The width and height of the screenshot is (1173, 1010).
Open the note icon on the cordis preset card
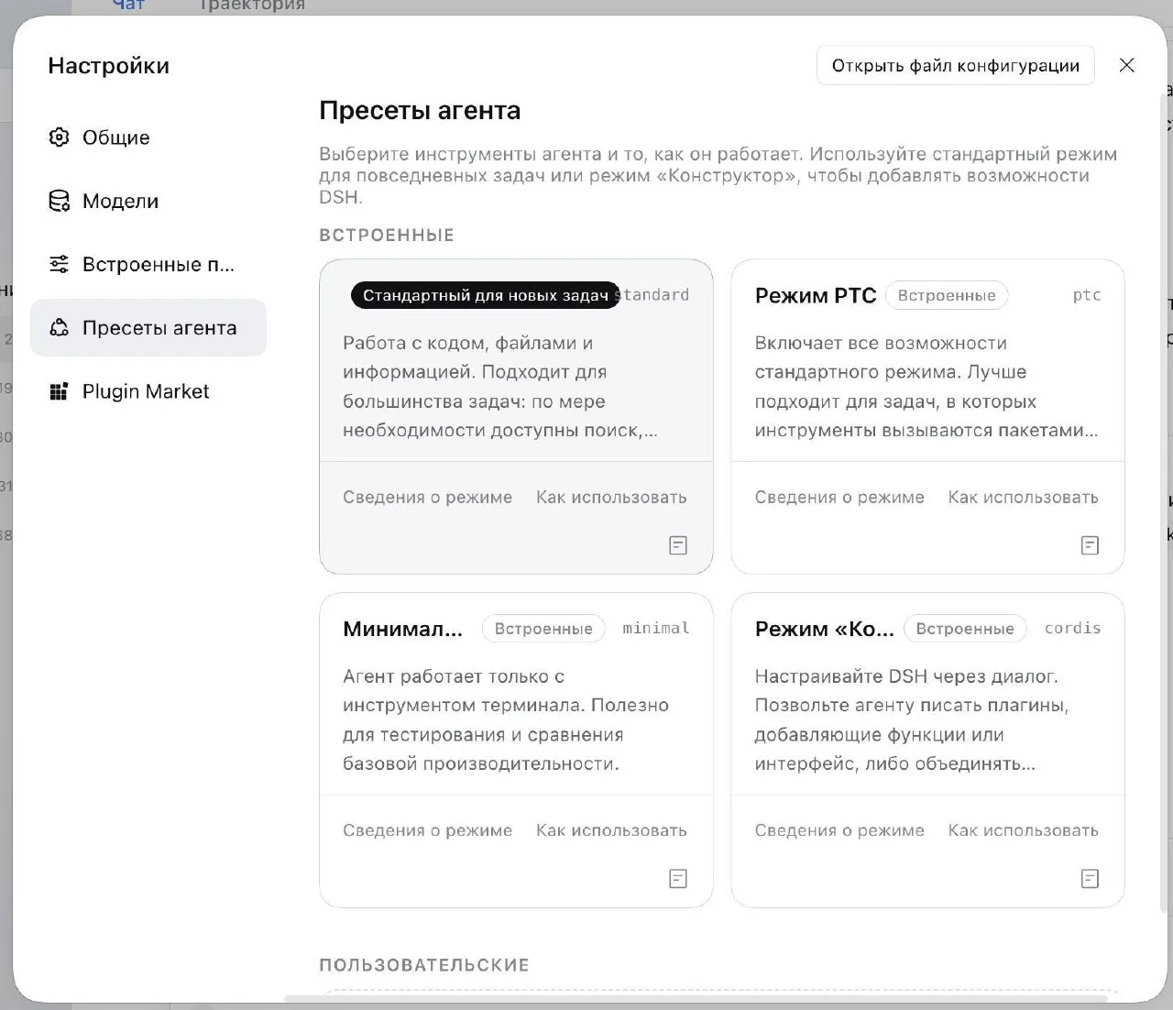click(1090, 879)
